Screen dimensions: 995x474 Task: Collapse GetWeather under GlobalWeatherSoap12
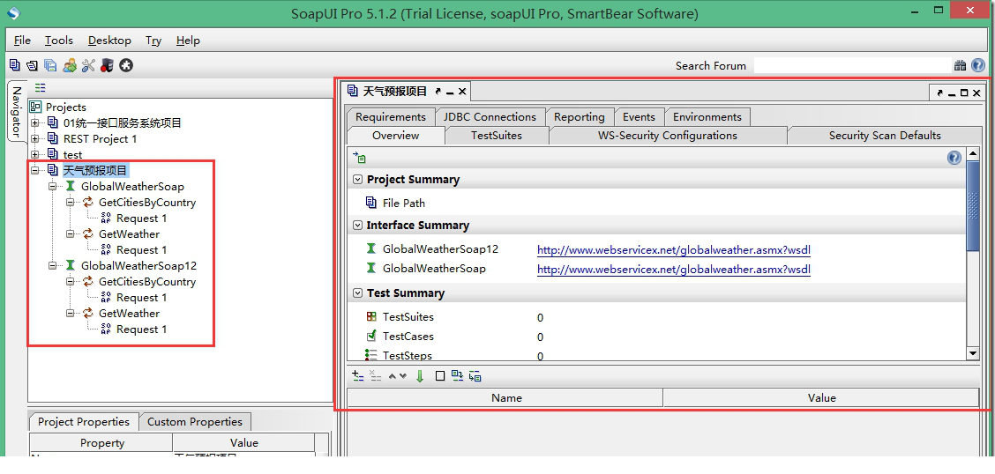[71, 313]
